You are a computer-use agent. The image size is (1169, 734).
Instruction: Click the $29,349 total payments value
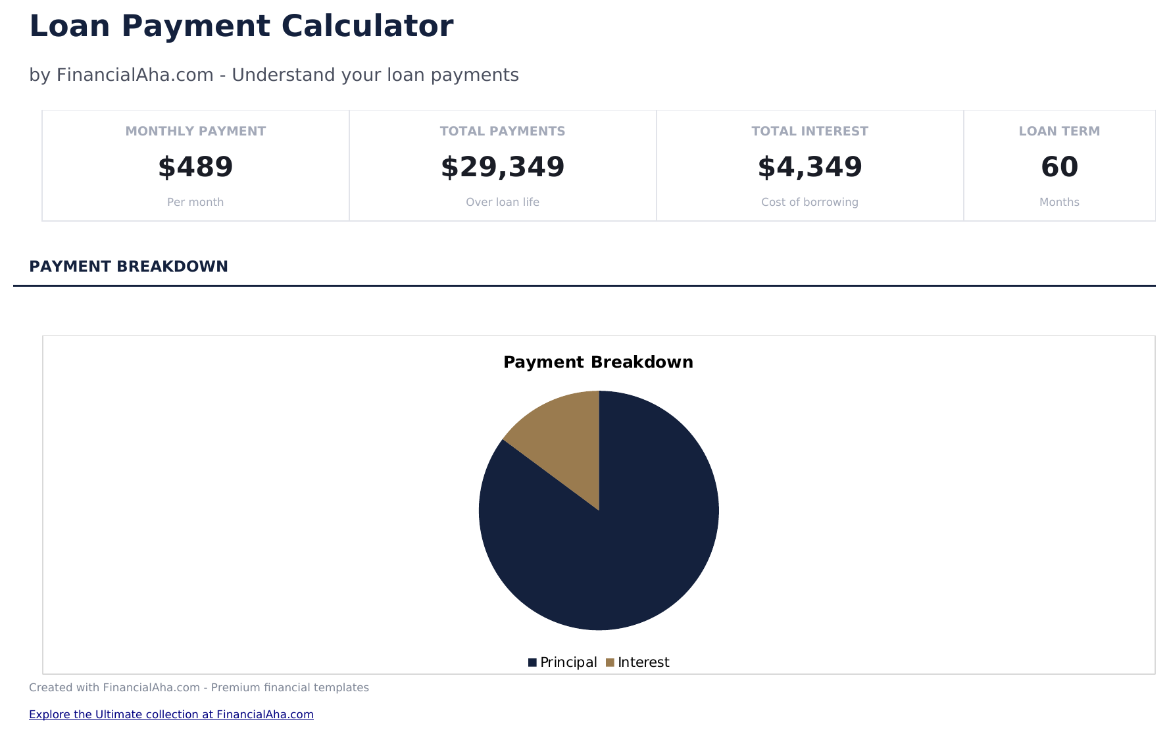(503, 167)
